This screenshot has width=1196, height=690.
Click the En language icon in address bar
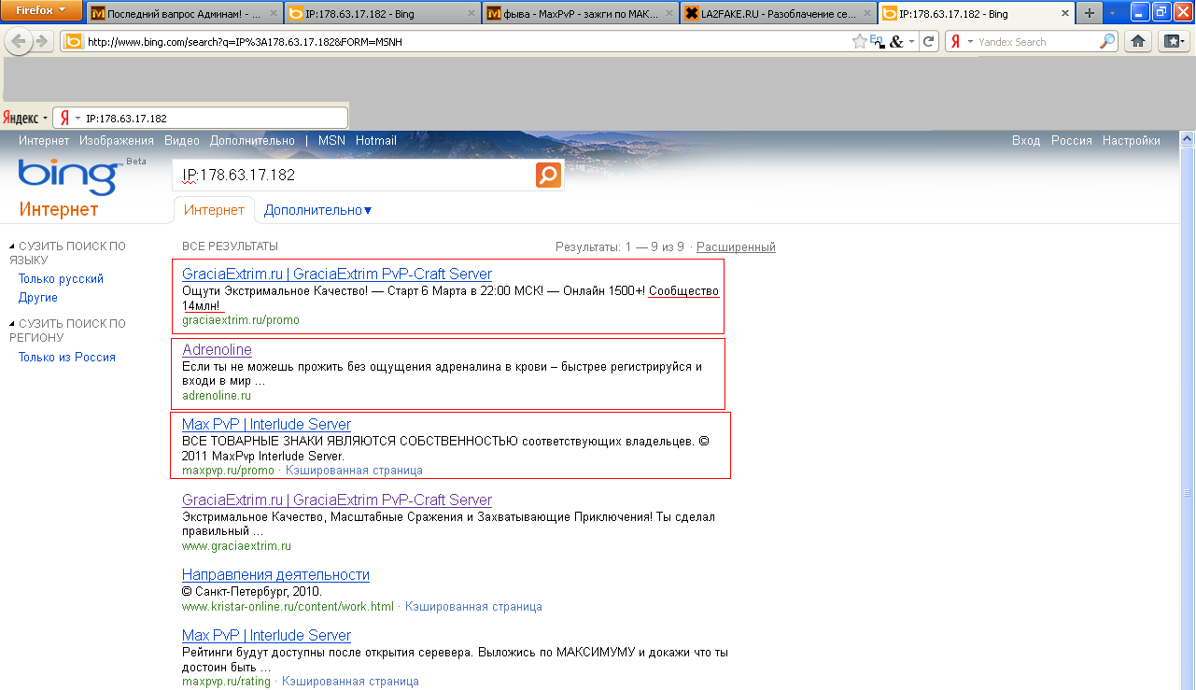click(877, 41)
